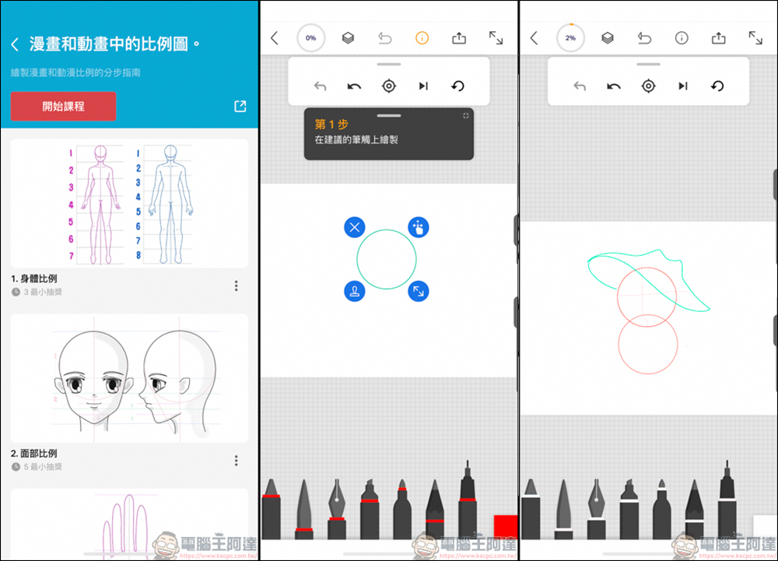Select the first marker brush with red band in the middle screen
The image size is (778, 561).
click(x=271, y=509)
